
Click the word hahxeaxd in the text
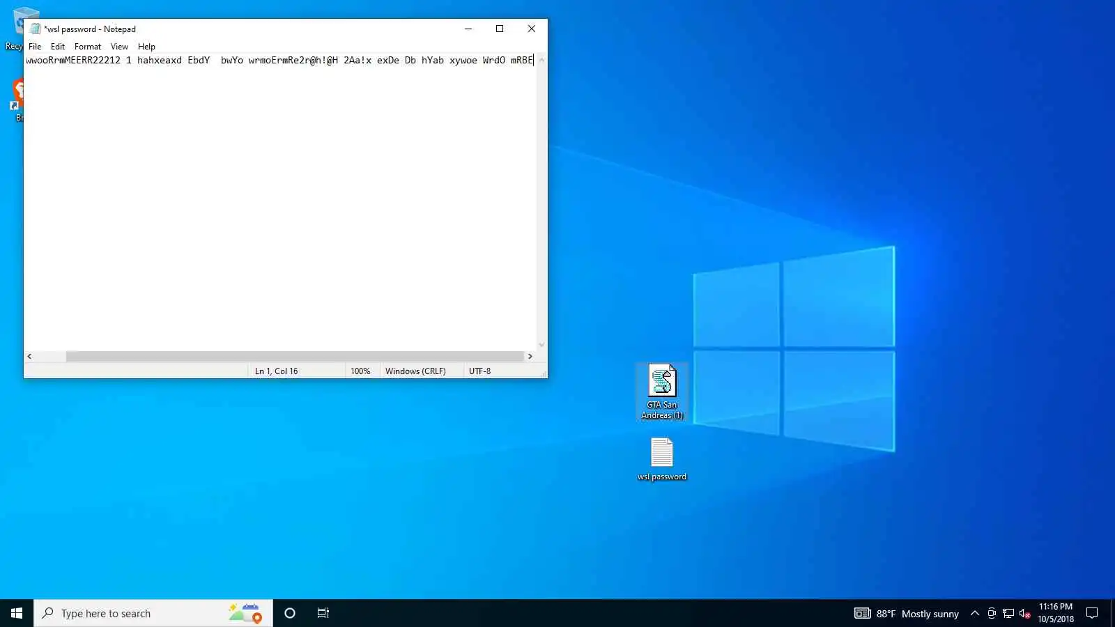(x=160, y=60)
